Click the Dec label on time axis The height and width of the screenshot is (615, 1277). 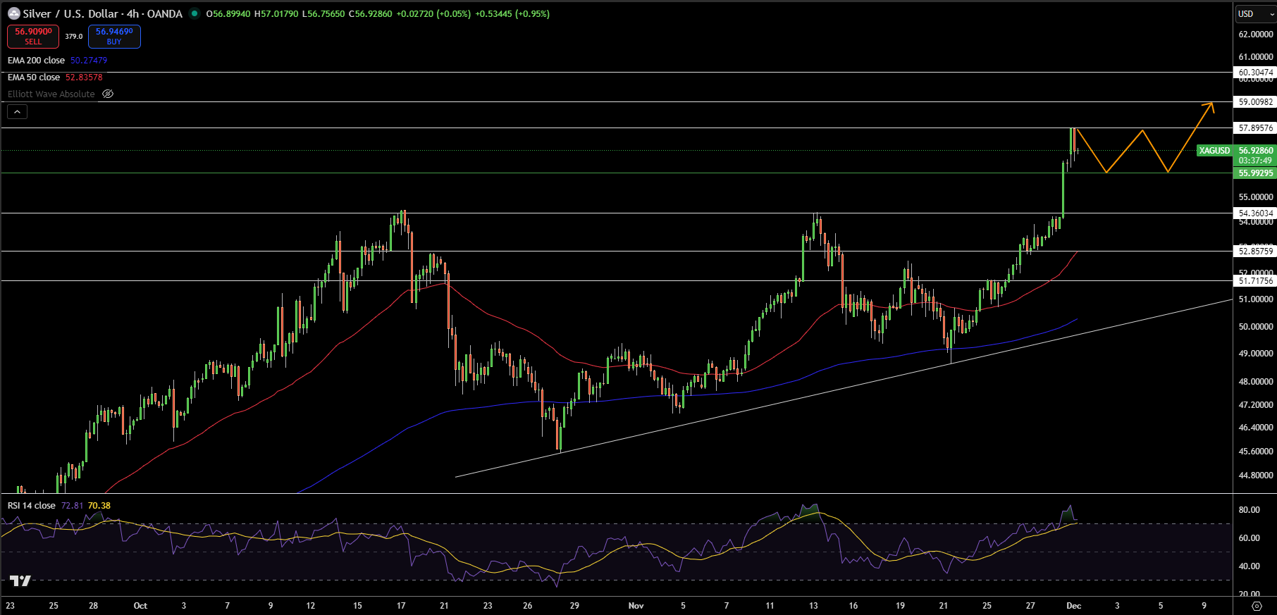point(1073,606)
